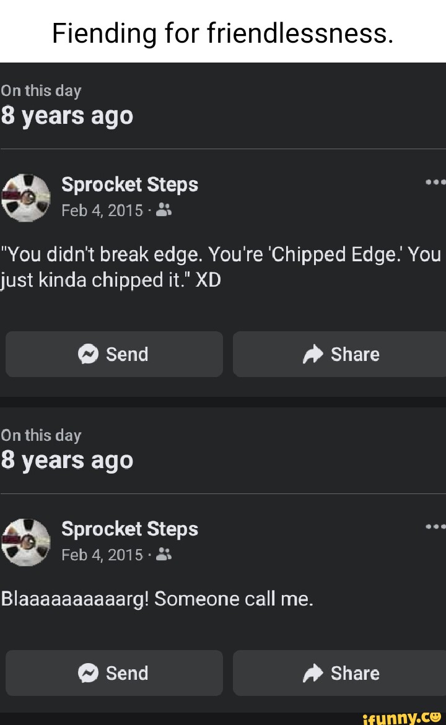Click the 'Someone call me' post text
Screen dimensions: 446x725
pyautogui.click(x=157, y=598)
